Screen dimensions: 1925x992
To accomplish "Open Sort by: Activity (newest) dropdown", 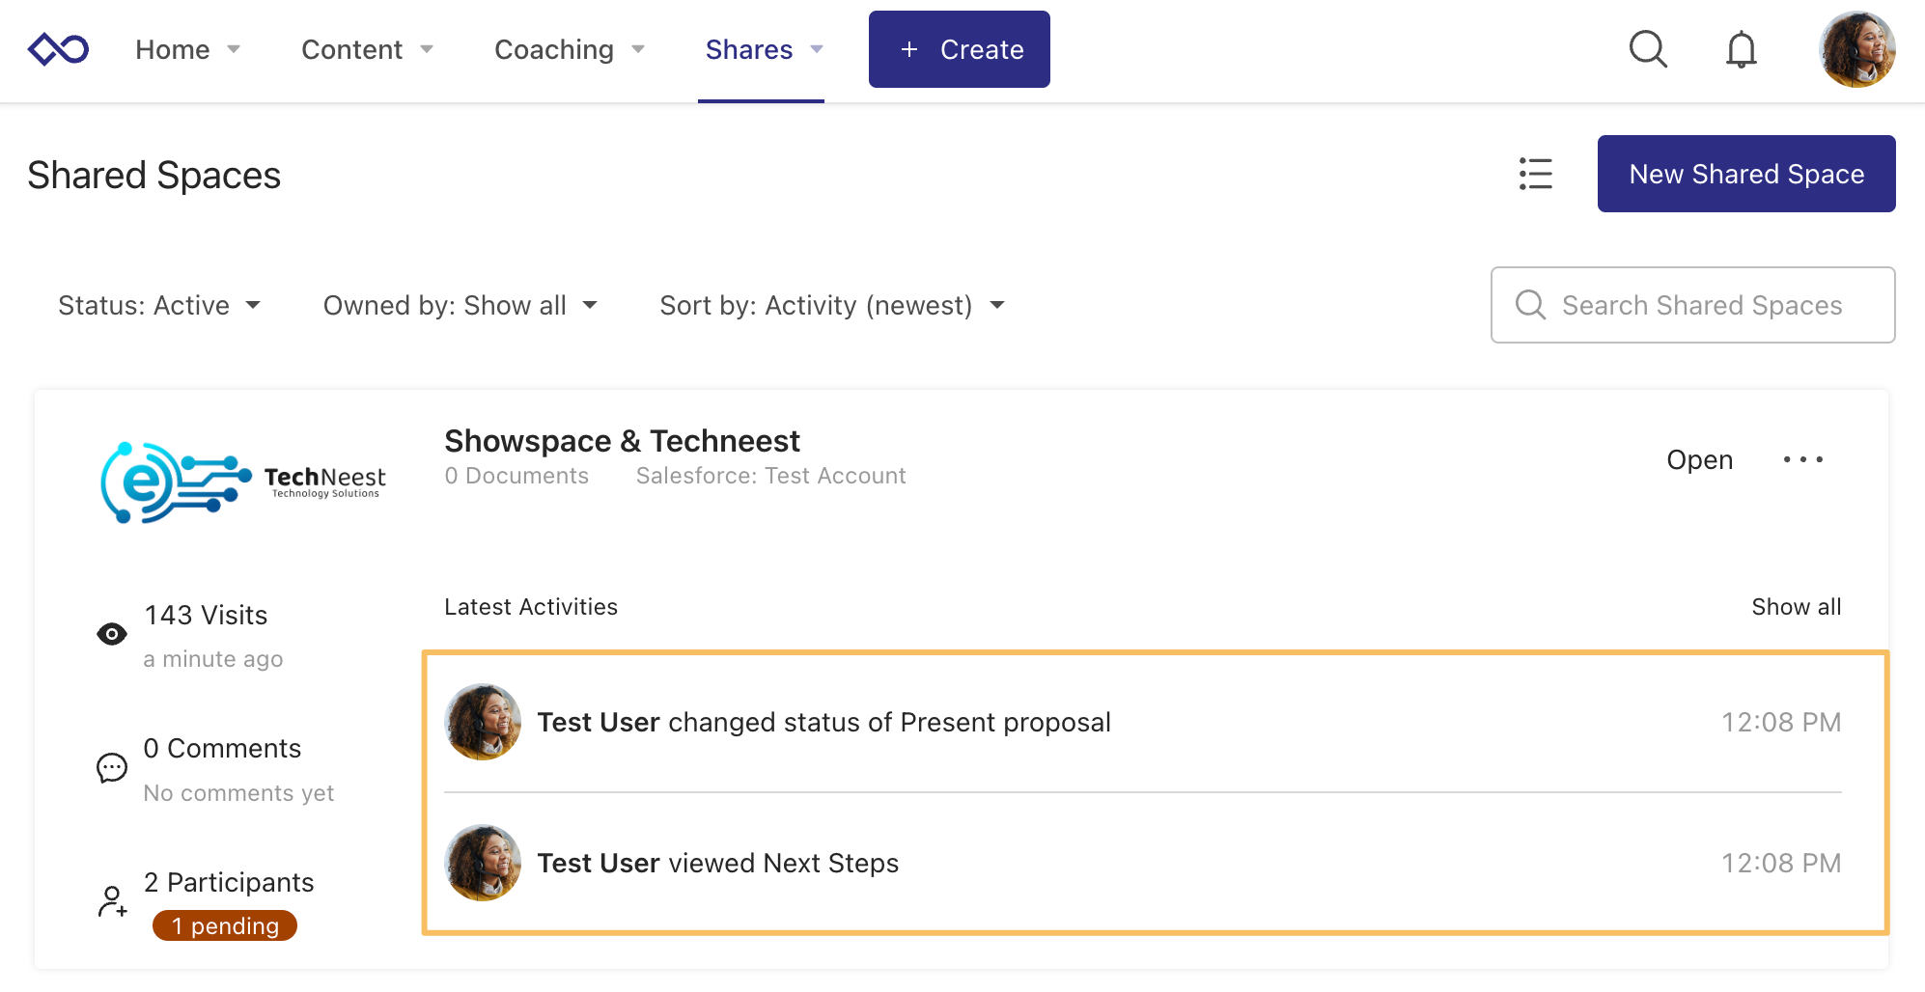I will pyautogui.click(x=833, y=305).
